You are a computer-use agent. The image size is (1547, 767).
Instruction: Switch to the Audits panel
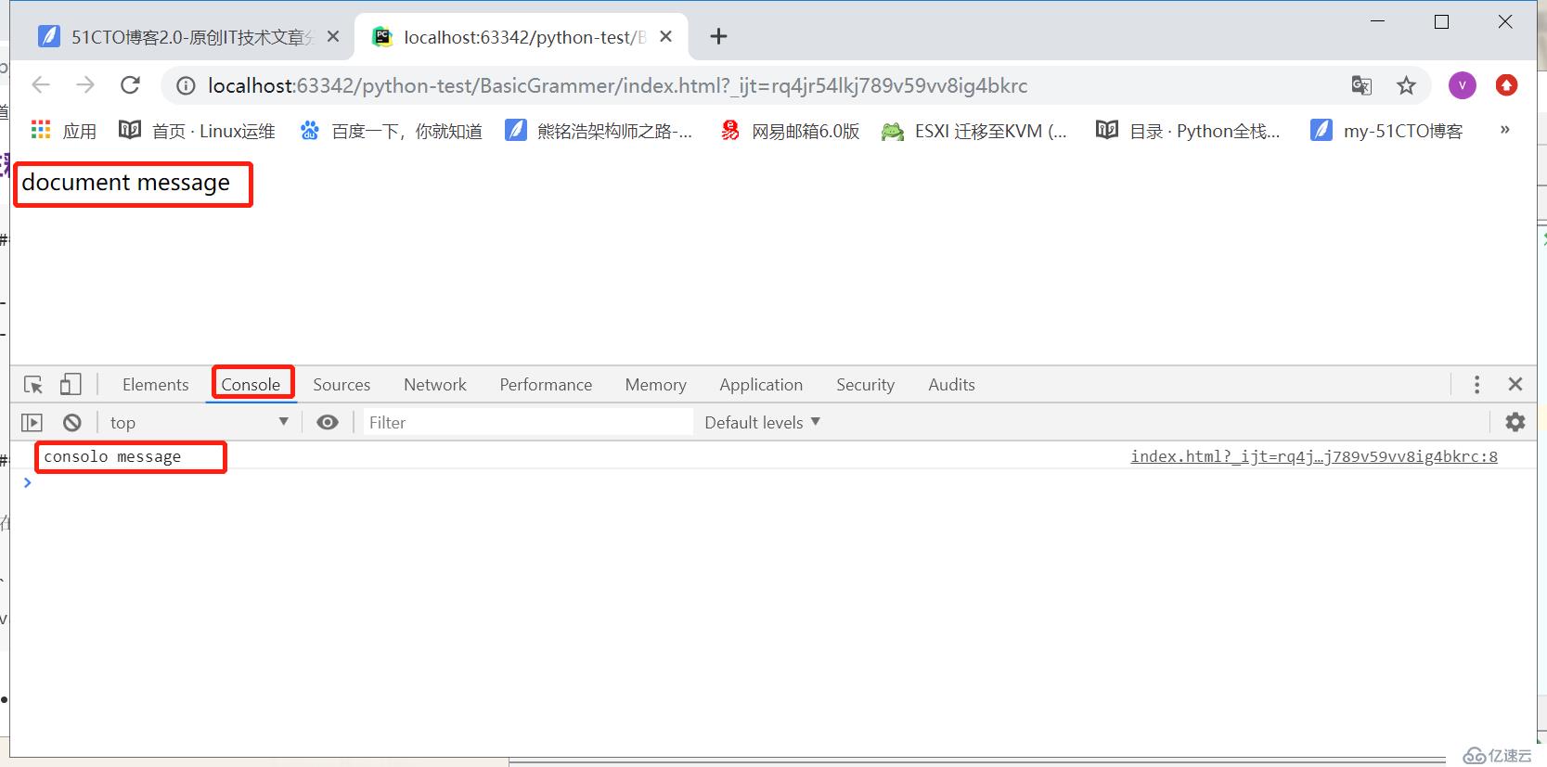click(x=951, y=385)
